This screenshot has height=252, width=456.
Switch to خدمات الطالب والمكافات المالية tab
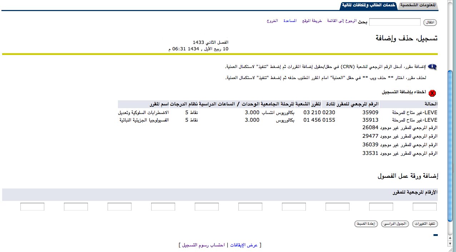point(369,5)
